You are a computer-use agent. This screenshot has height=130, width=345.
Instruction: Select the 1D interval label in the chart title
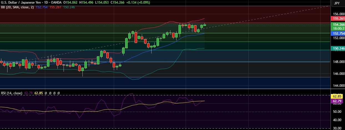pyautogui.click(x=45, y=2)
